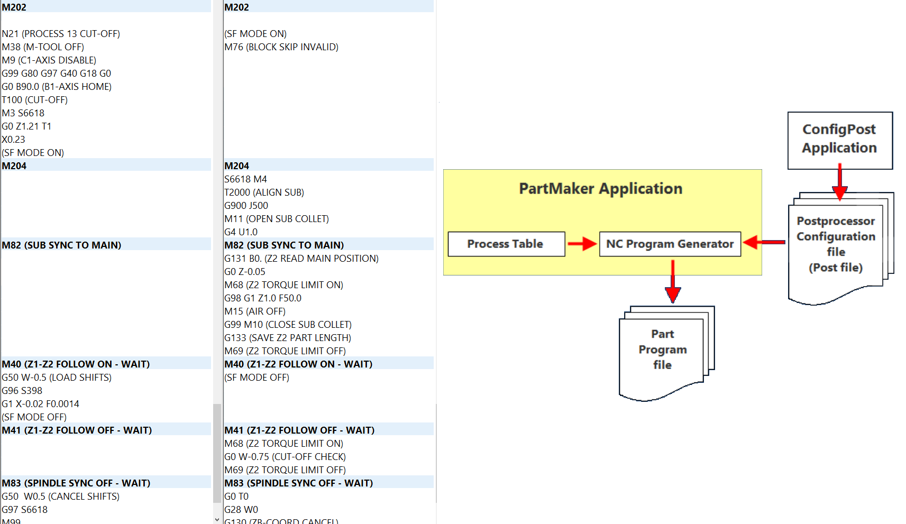Image resolution: width=906 pixels, height=524 pixels.
Task: Select line G50 W0.5 (CANCEL SHIFTS)
Action: pyautogui.click(x=61, y=497)
